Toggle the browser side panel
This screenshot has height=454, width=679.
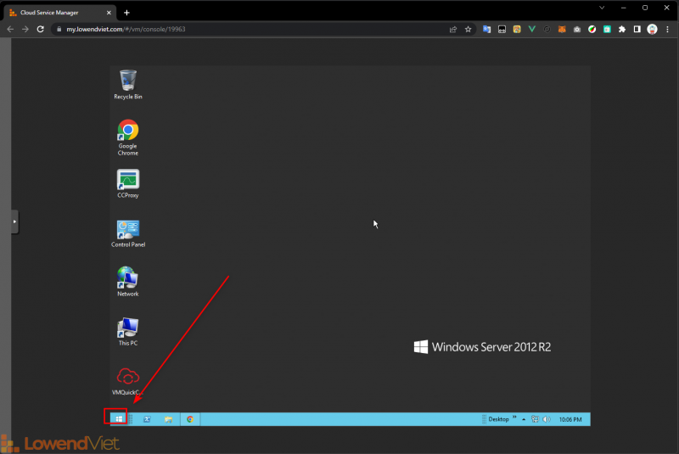pos(637,29)
